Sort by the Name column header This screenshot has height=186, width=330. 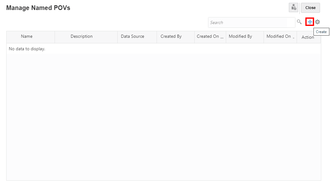pos(31,37)
